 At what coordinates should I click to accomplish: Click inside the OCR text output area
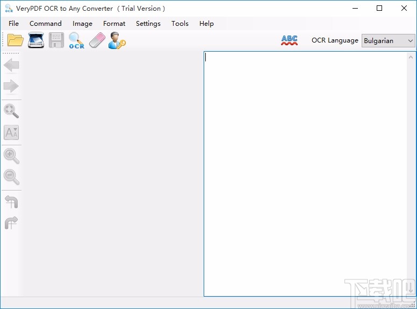point(305,174)
